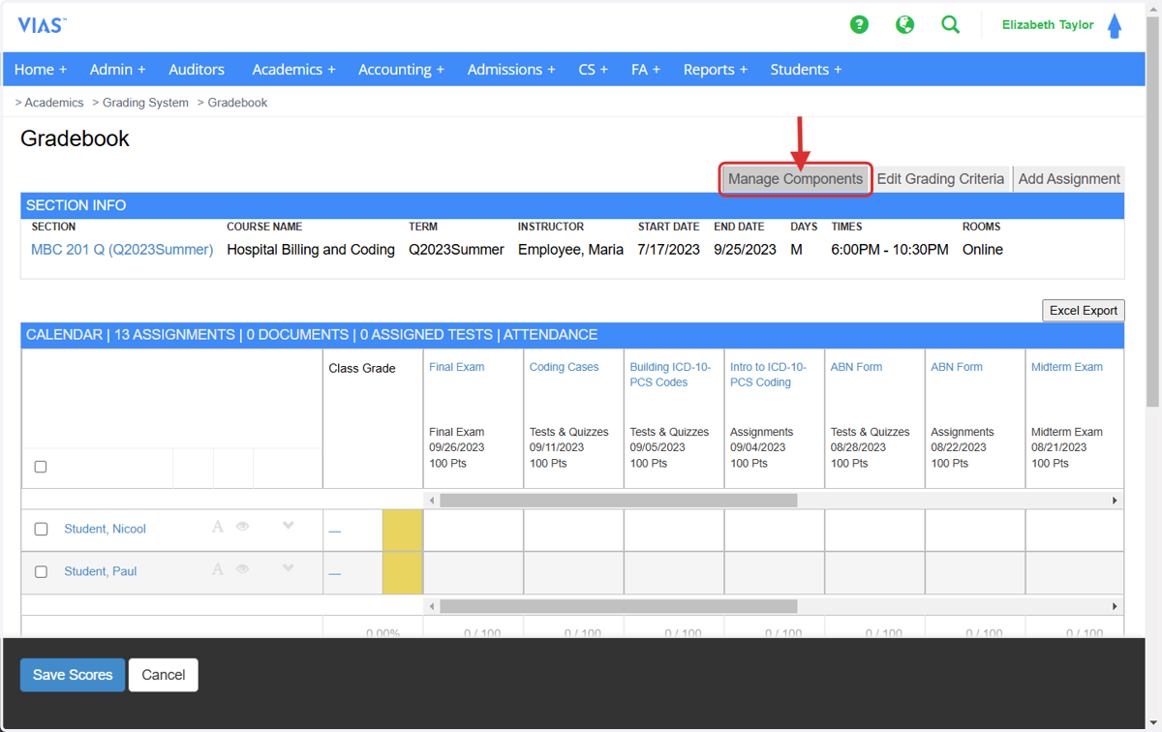
Task: Open the Home + menu
Action: [x=41, y=70]
